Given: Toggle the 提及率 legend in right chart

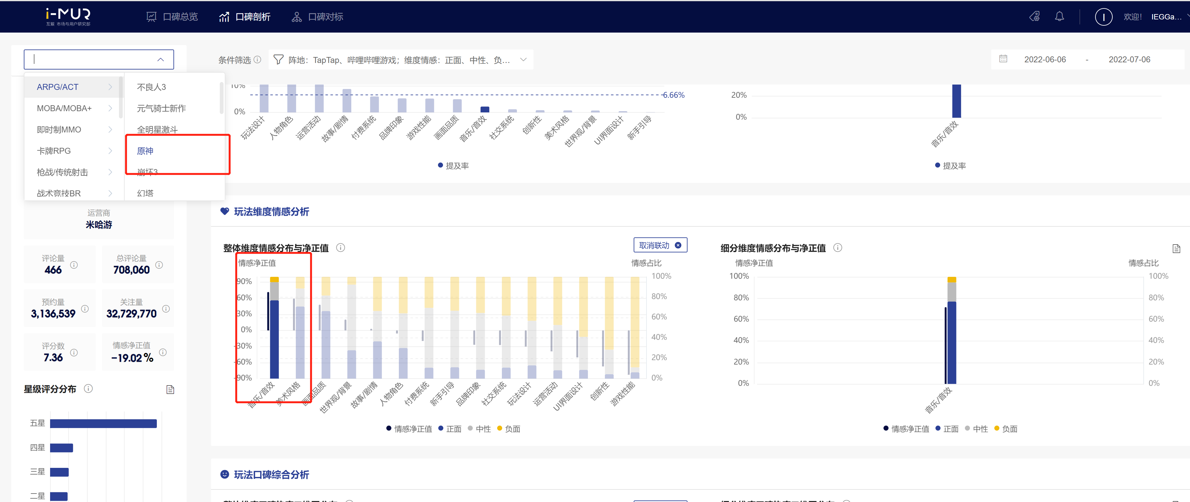Looking at the screenshot, I should [950, 165].
